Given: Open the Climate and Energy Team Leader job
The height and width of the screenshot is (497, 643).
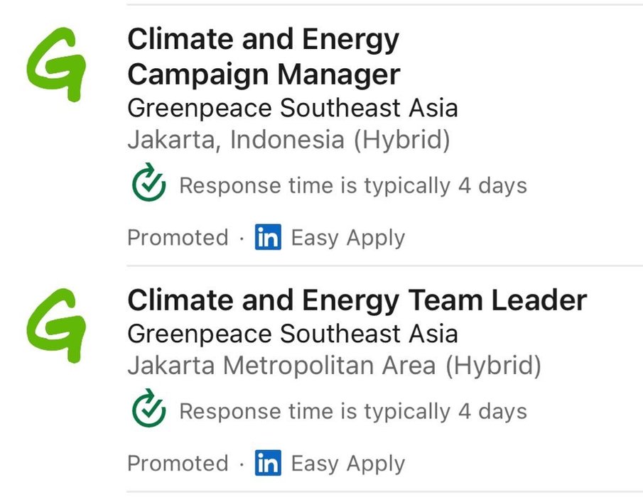Looking at the screenshot, I should click(357, 300).
